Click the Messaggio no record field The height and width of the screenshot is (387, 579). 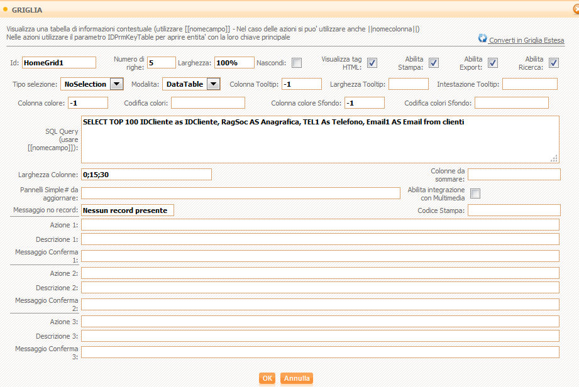(127, 210)
